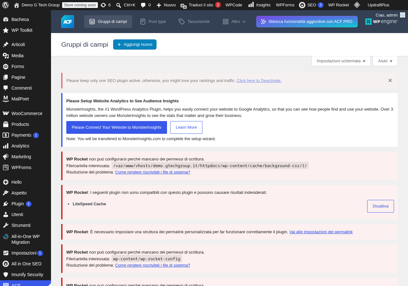Open Insights in admin bar
The width and height of the screenshot is (408, 286).
point(259,5)
